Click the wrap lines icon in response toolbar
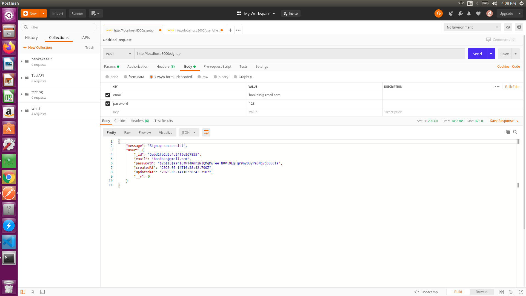The image size is (526, 296). pyautogui.click(x=206, y=133)
